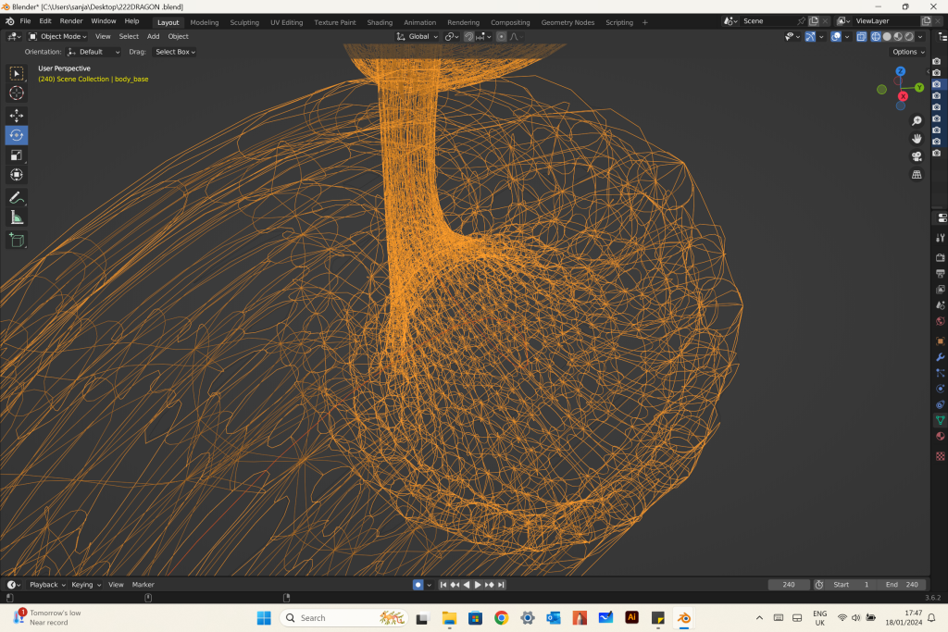Open the Object Data properties tab (green triangle)
The width and height of the screenshot is (948, 632).
tap(941, 420)
